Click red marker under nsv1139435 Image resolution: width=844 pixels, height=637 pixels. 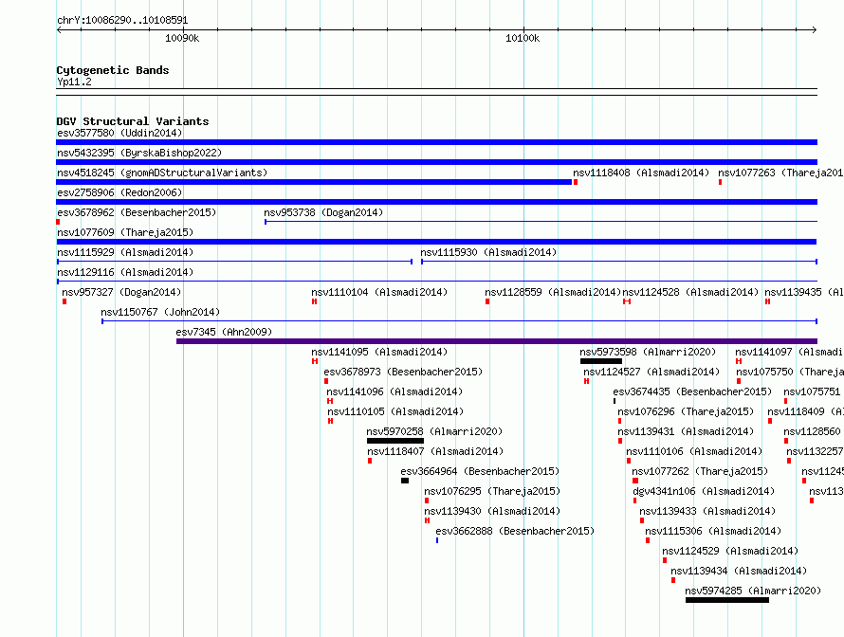(767, 301)
